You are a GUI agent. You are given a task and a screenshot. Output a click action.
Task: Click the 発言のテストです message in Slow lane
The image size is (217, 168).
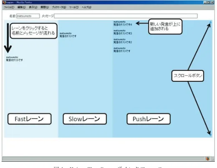tap(68, 36)
